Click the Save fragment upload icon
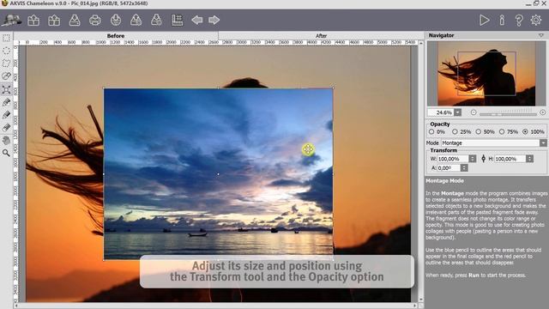This screenshot has width=549, height=309. pyautogui.click(x=136, y=20)
